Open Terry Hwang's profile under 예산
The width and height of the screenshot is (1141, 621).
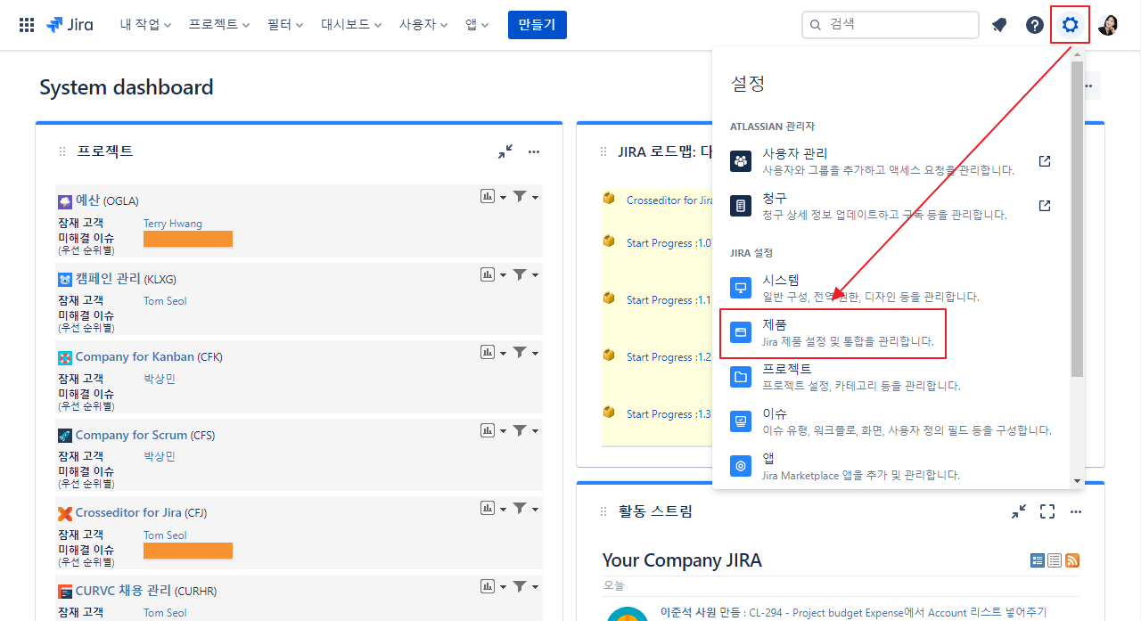[173, 224]
